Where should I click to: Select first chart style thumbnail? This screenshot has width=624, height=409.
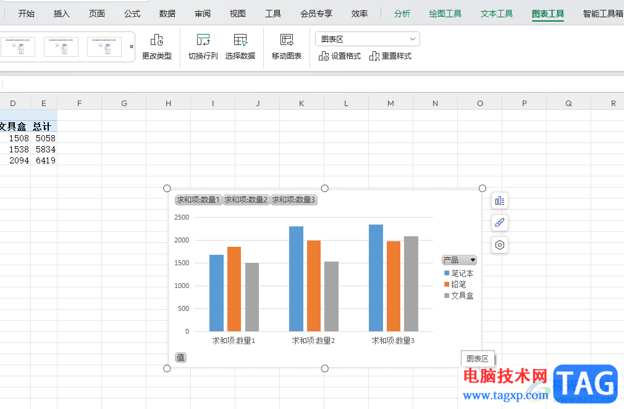point(18,47)
